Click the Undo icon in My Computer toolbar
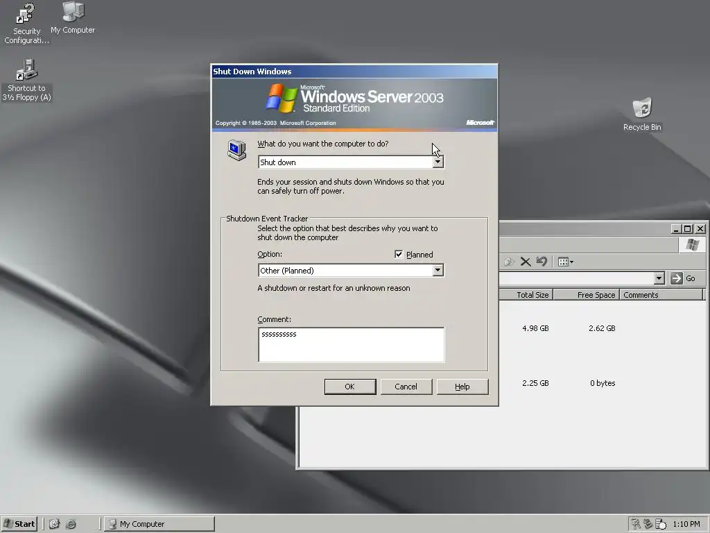710x533 pixels. [x=542, y=262]
